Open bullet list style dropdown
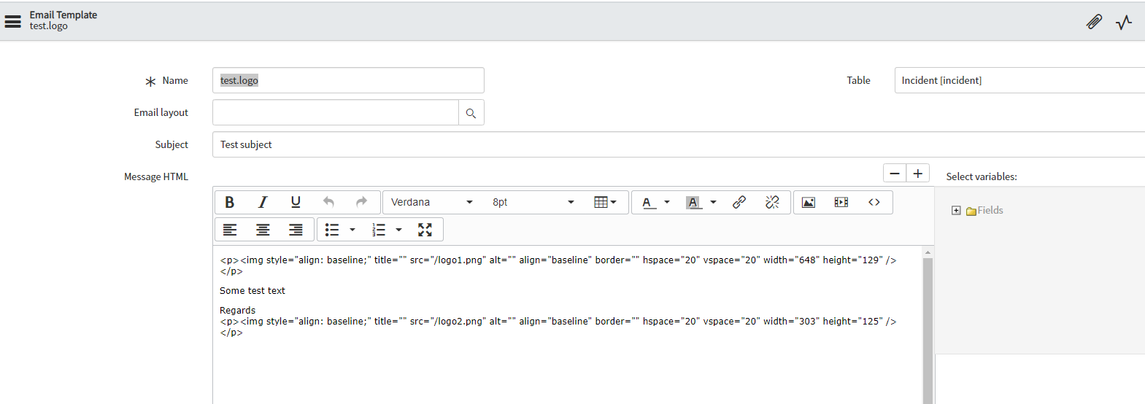This screenshot has height=404, width=1145. pyautogui.click(x=352, y=230)
